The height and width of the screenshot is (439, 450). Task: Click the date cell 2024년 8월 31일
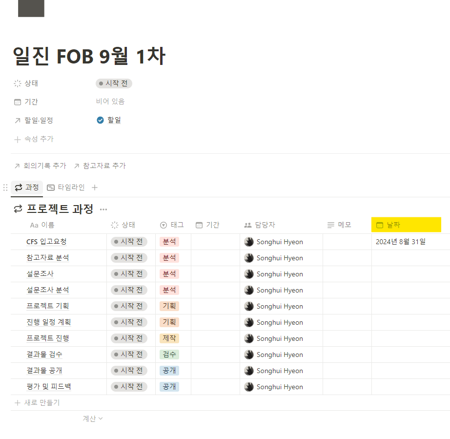[x=401, y=242]
